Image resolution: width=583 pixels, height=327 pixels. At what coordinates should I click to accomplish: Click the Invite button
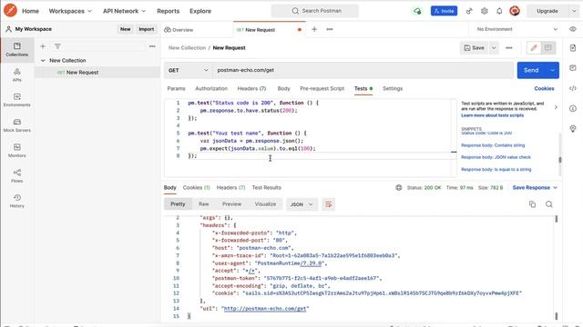(x=444, y=11)
